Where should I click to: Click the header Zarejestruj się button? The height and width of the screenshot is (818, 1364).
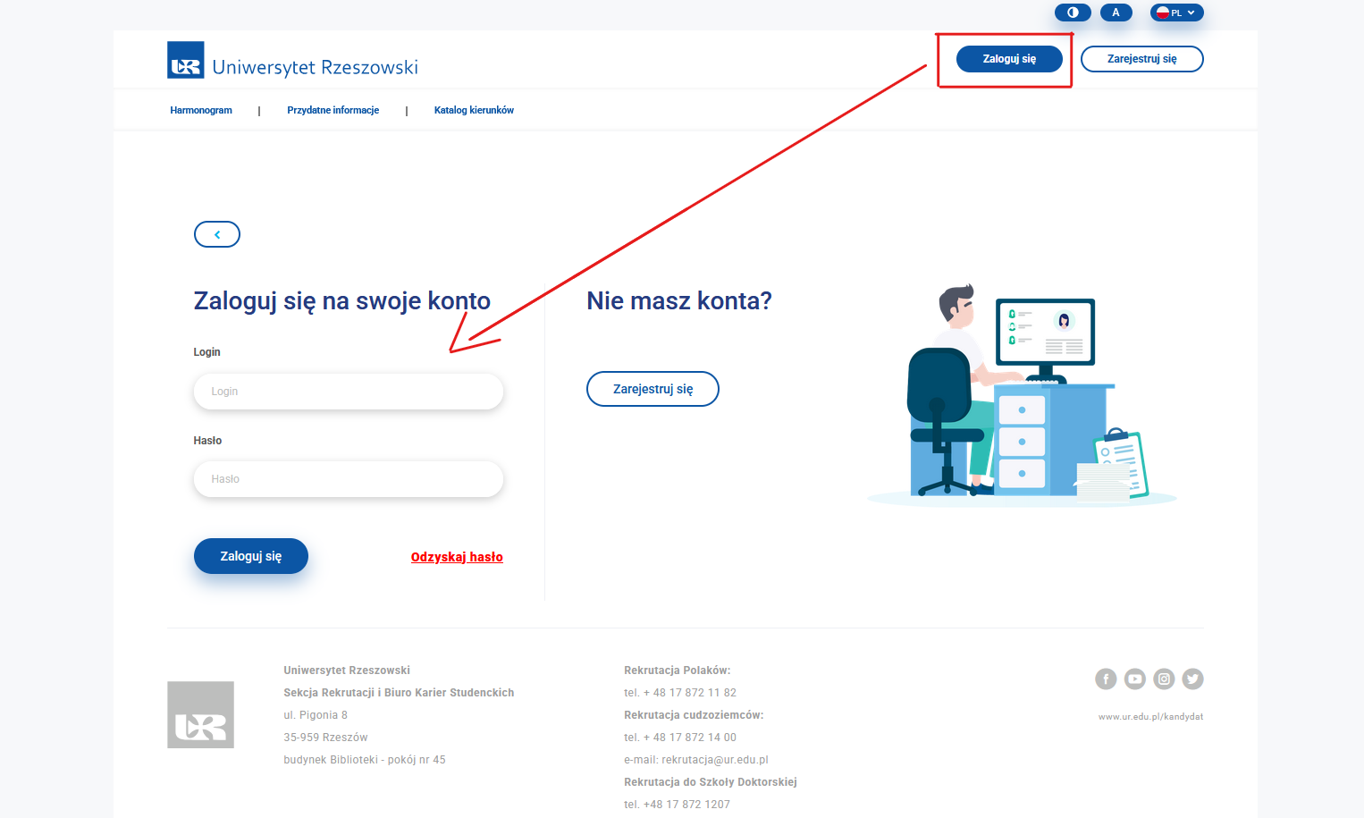coord(1141,59)
